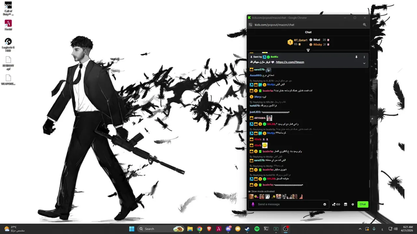Image resolution: width=417 pixels, height=234 pixels.
Task: Click the 'Slow mode activated' notice
Action: (261, 191)
